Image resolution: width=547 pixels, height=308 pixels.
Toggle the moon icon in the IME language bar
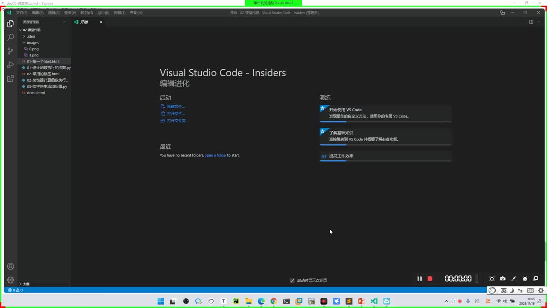pyautogui.click(x=512, y=290)
